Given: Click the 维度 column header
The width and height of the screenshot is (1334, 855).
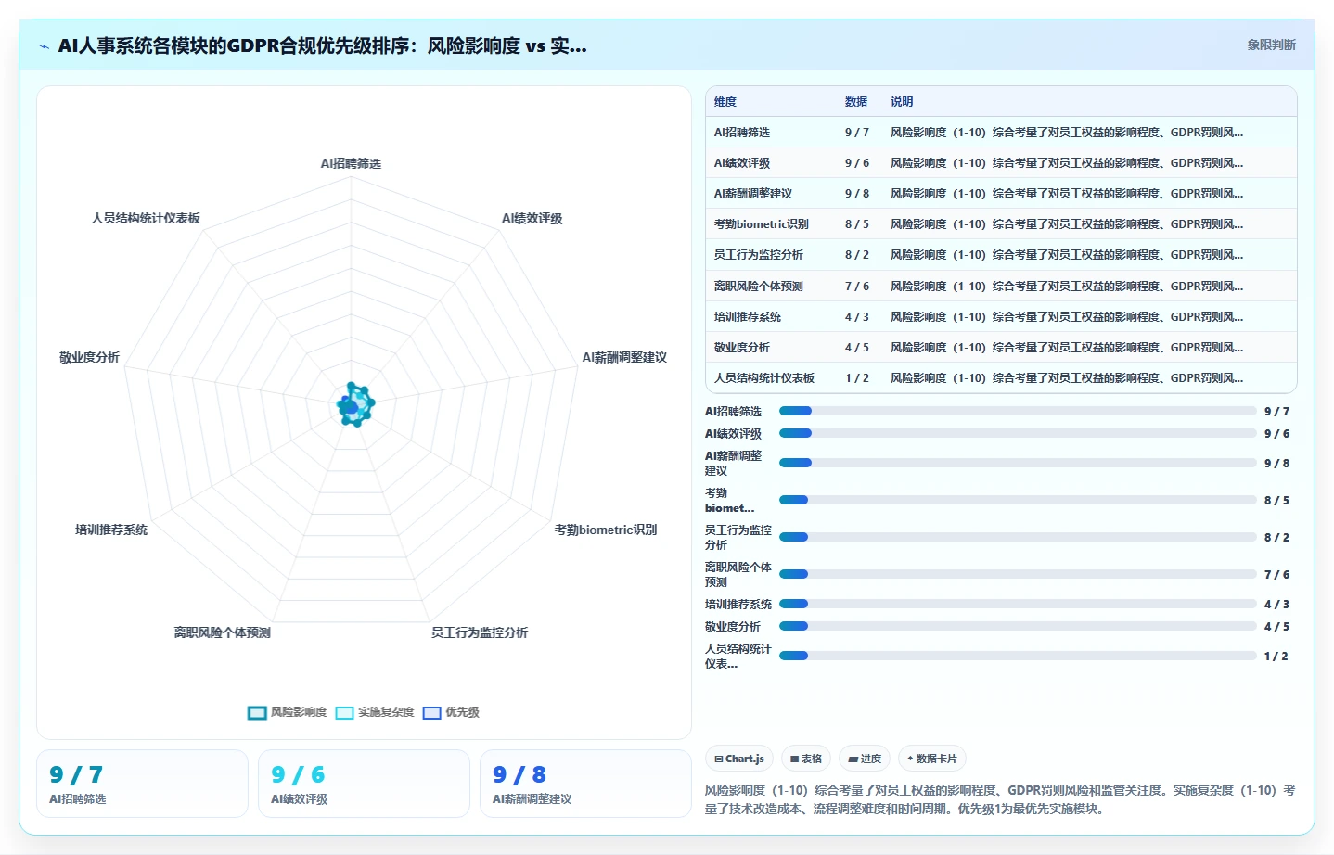Looking at the screenshot, I should click(x=725, y=102).
